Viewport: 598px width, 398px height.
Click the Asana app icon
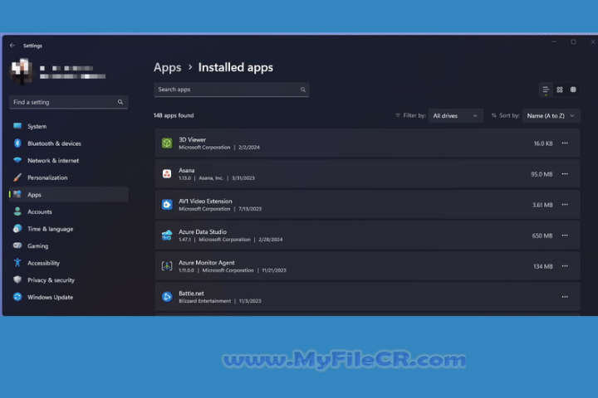(167, 174)
